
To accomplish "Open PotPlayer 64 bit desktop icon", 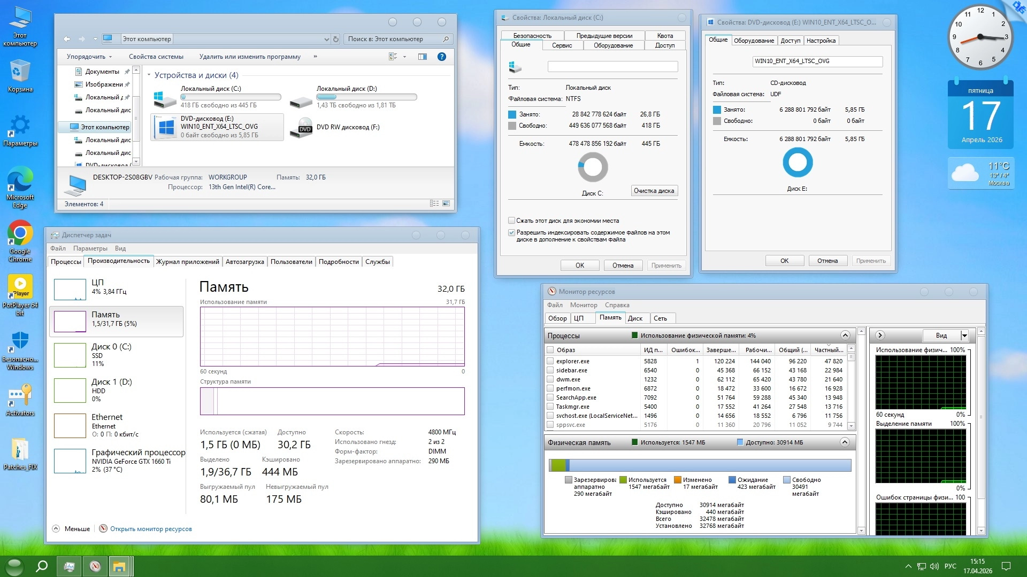I will (x=20, y=287).
